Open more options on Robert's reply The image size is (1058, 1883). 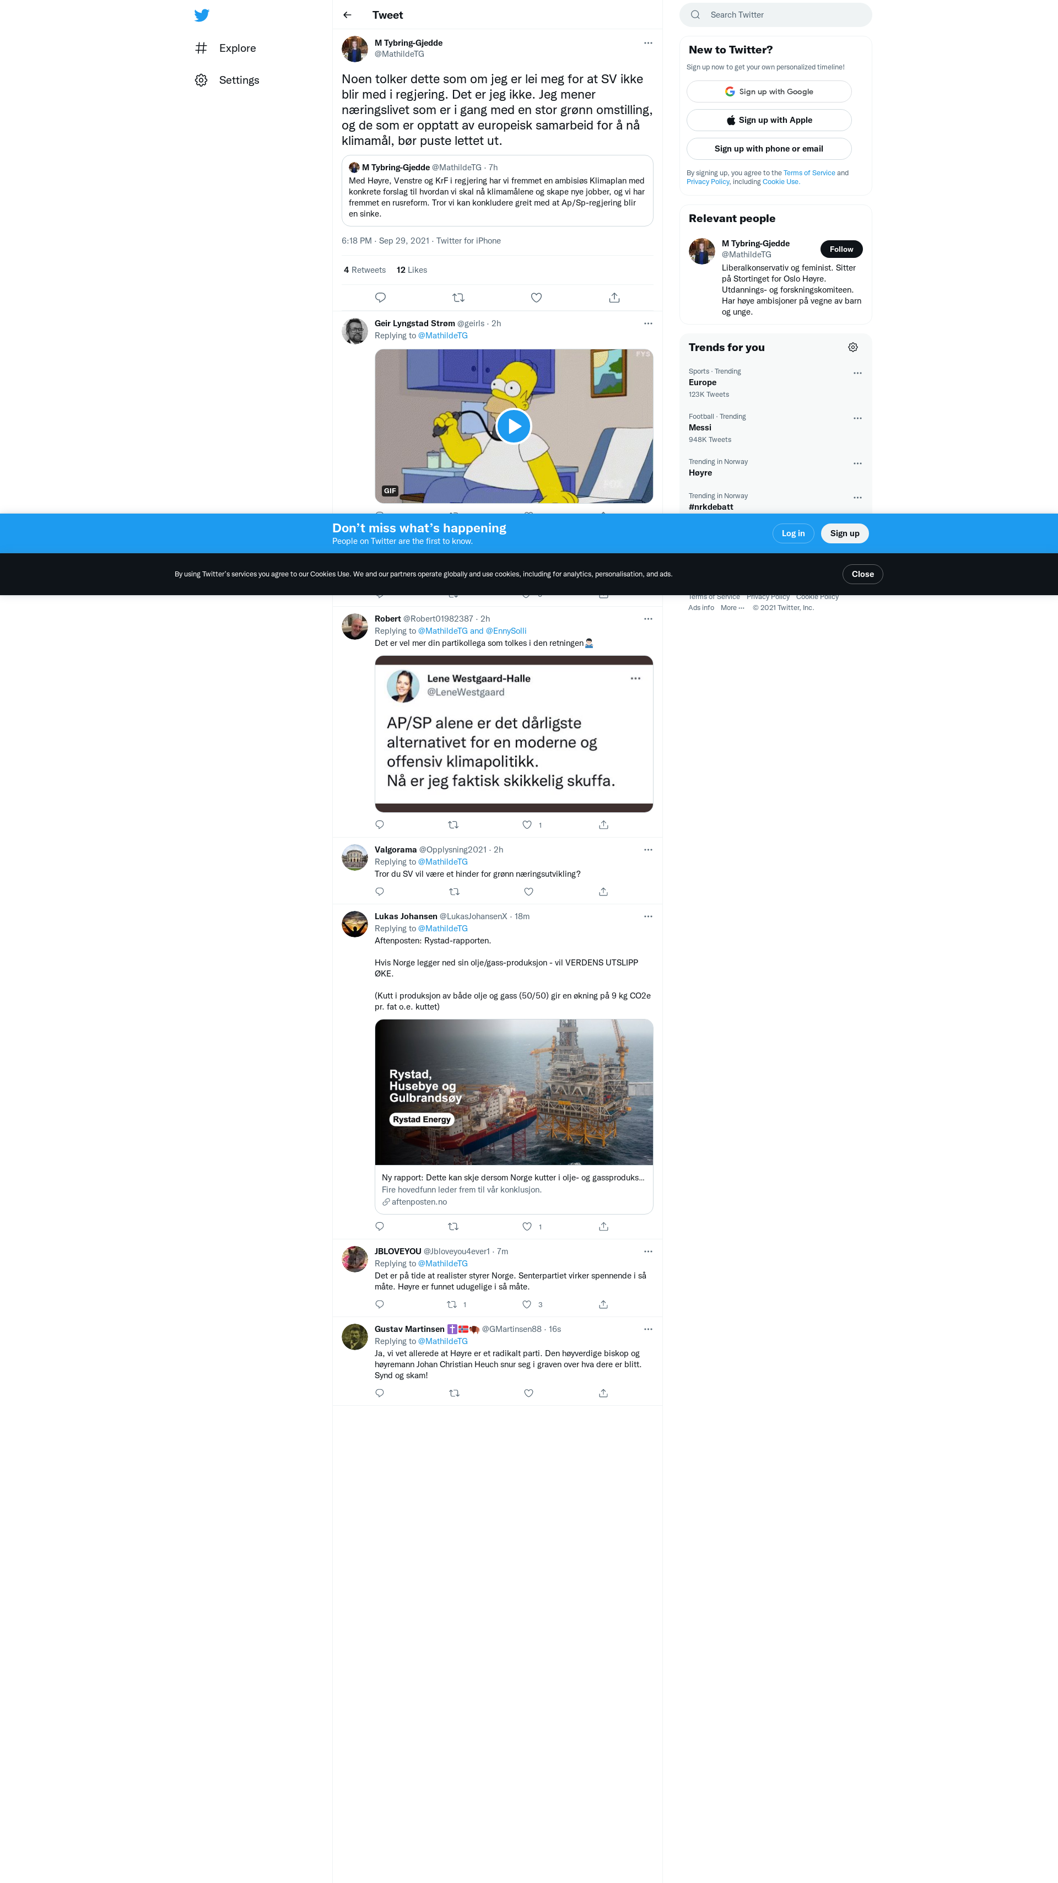pos(648,618)
